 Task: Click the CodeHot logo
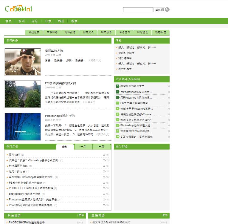[18, 8]
